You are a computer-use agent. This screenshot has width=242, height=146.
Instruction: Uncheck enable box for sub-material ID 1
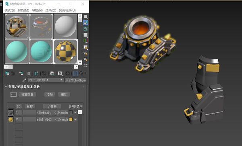click(75, 112)
